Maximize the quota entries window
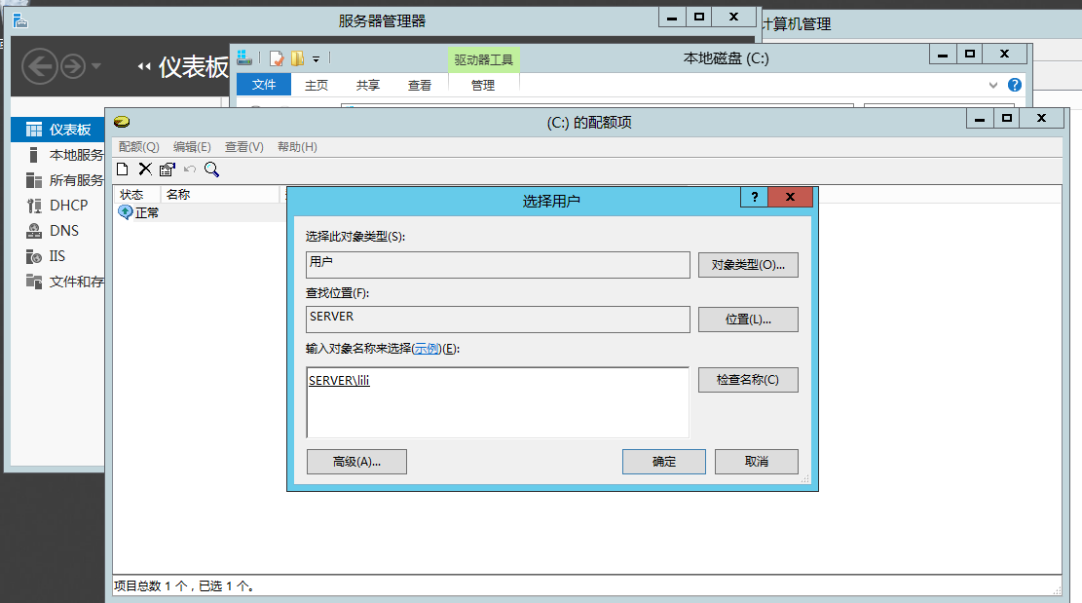This screenshot has width=1082, height=603. [1007, 119]
